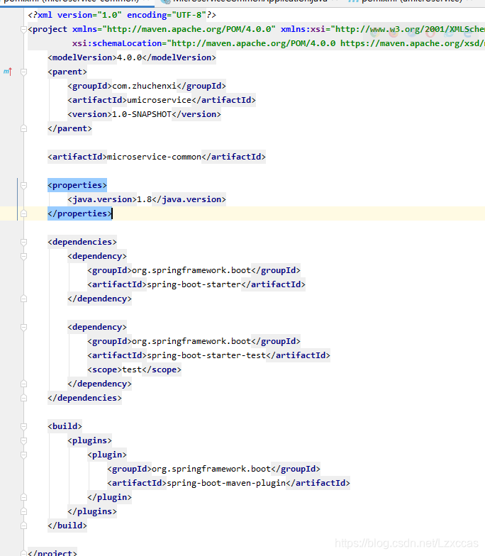The image size is (485, 556).
Task: Fold at the closing properties tag marker
Action: [x=24, y=214]
